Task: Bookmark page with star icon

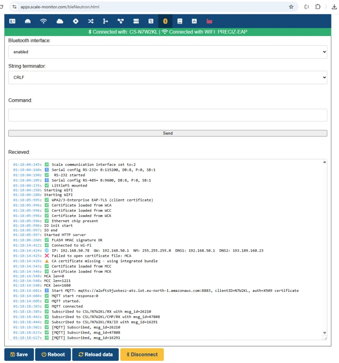Action: [x=291, y=7]
